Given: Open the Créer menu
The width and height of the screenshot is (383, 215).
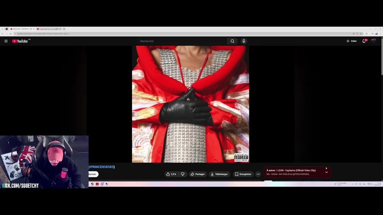Looking at the screenshot, I should click(x=351, y=41).
